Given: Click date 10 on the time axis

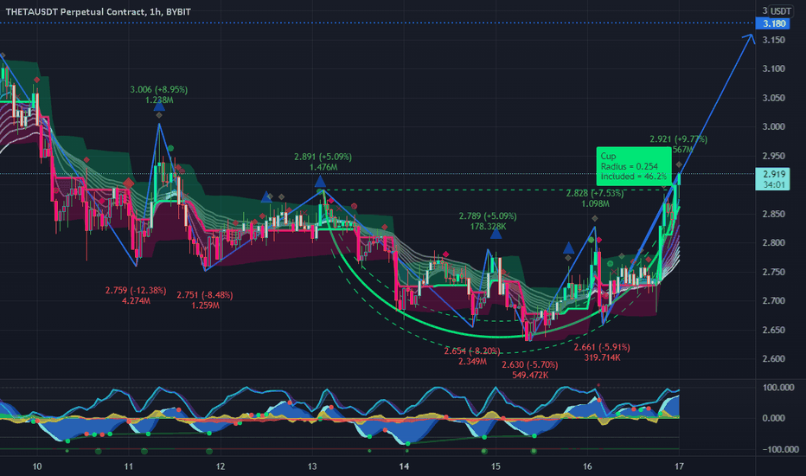Looking at the screenshot, I should click(37, 466).
